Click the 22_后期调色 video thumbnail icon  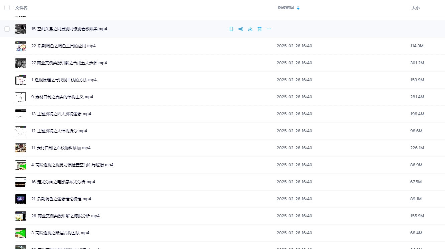(x=21, y=46)
